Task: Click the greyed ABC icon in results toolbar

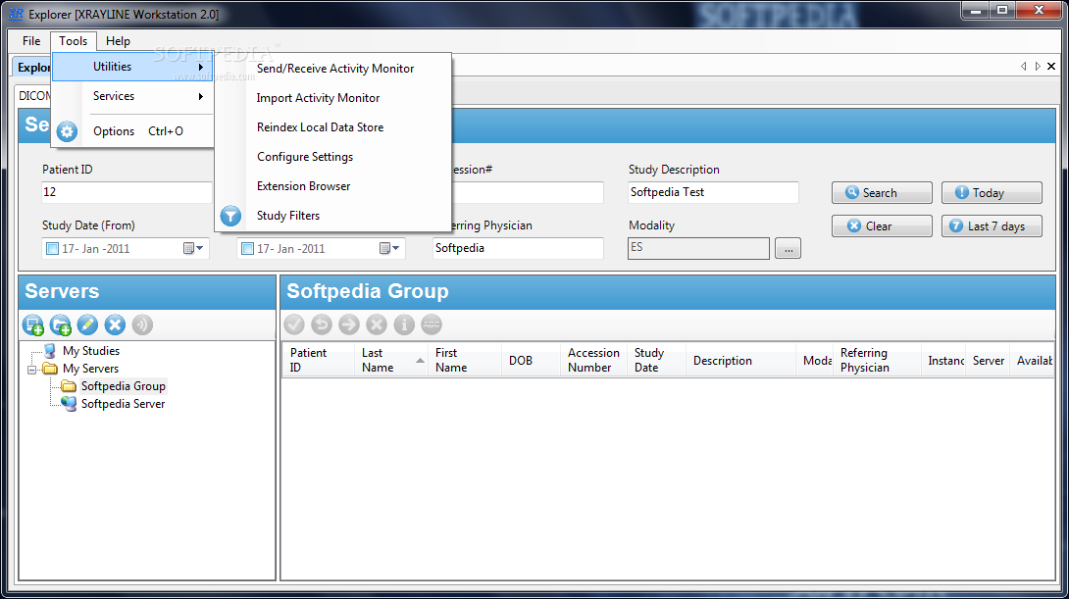Action: (x=431, y=325)
